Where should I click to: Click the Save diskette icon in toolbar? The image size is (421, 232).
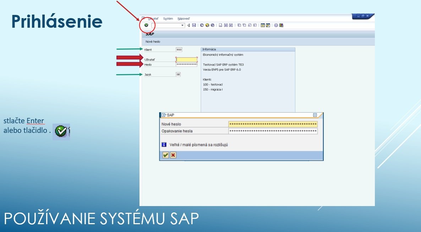(194, 25)
